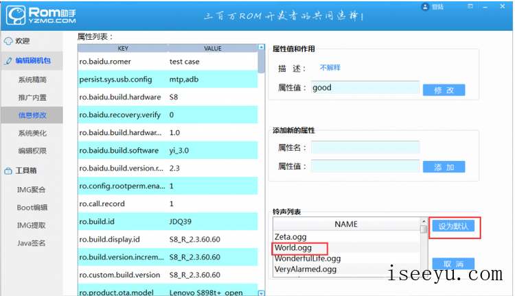Click the 欢迎 cloud icon
Image resolution: width=515 pixels, height=296 pixels.
click(x=8, y=41)
